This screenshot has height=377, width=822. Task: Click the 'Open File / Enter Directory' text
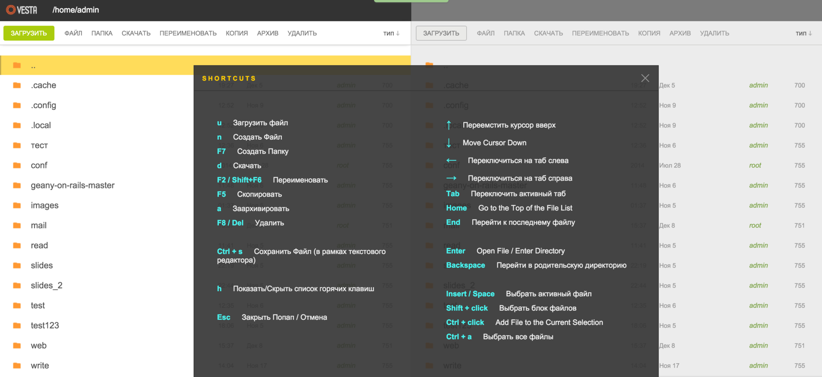(521, 251)
